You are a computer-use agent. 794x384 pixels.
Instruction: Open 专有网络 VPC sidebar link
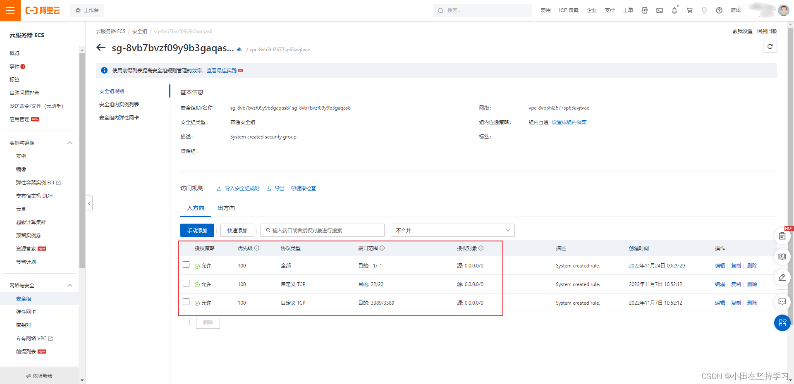(34, 339)
